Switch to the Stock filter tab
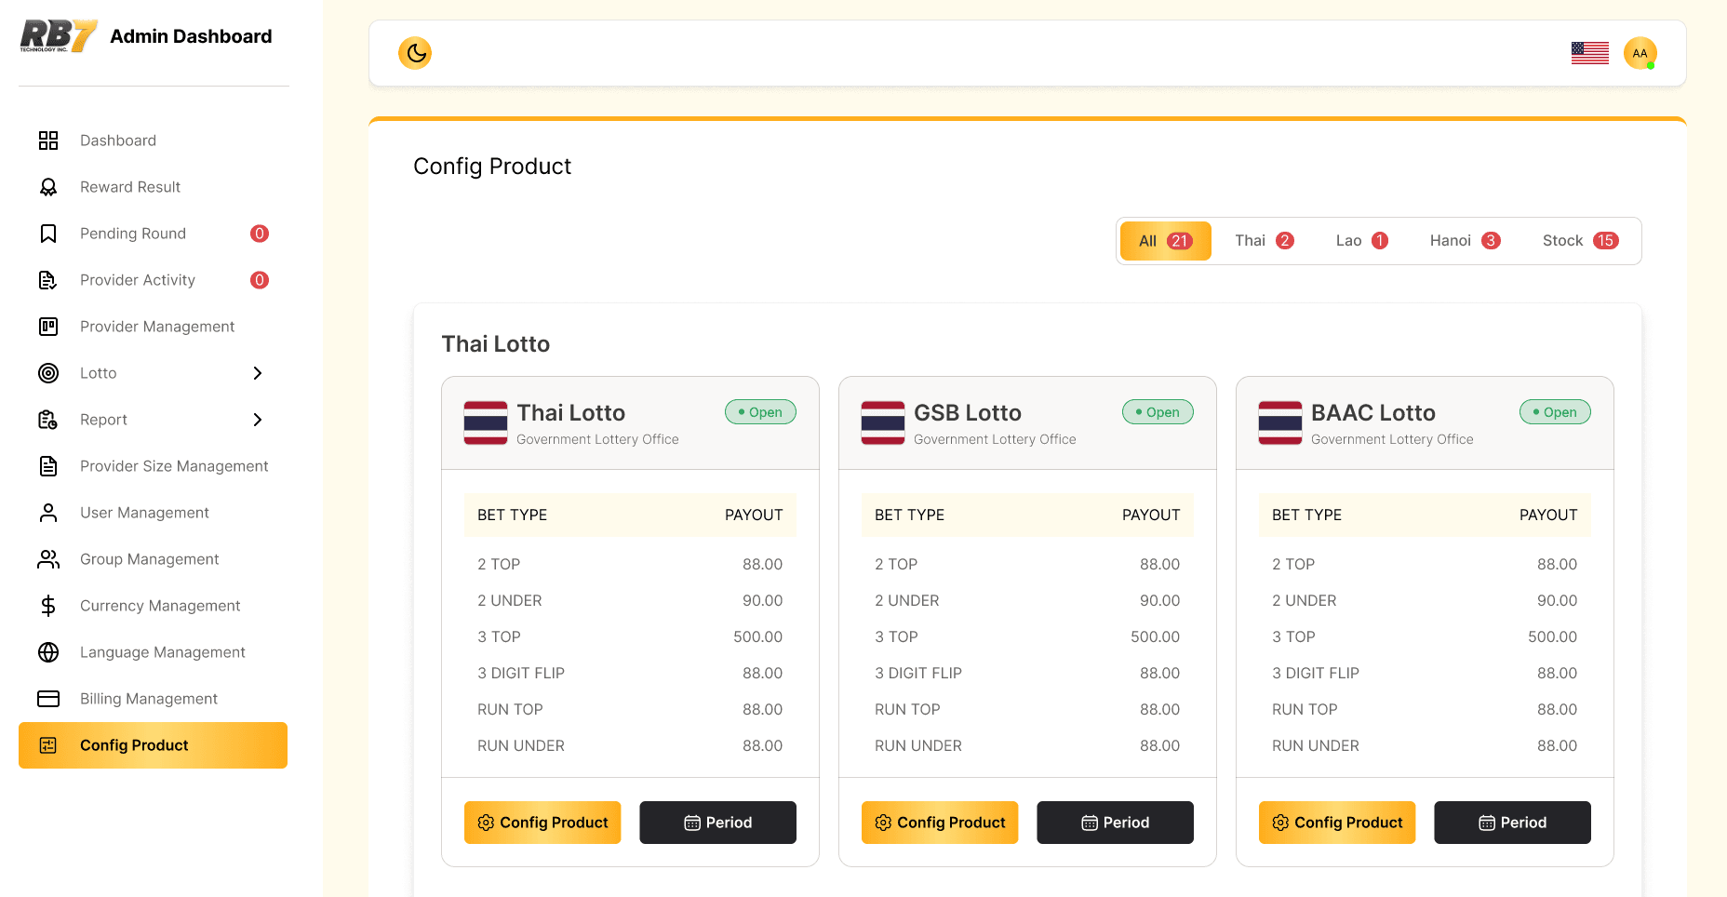The height and width of the screenshot is (897, 1727). click(x=1580, y=241)
